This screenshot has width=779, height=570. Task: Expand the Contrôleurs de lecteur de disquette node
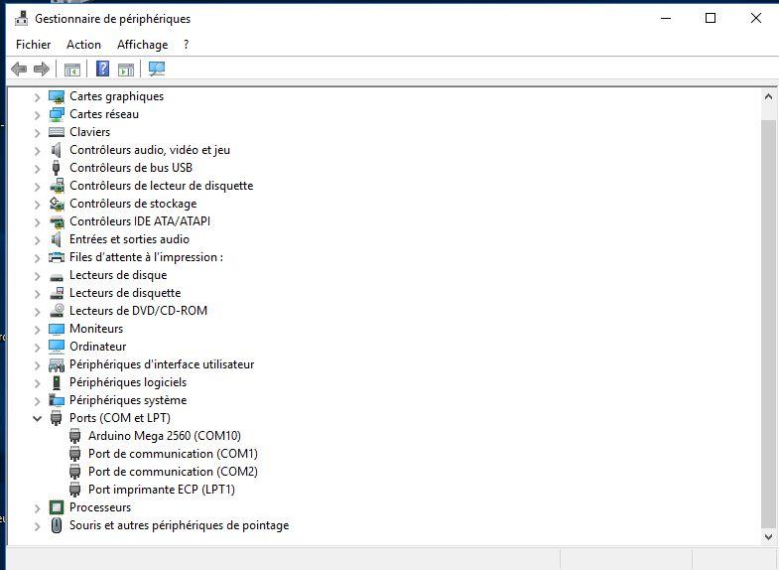coord(38,187)
